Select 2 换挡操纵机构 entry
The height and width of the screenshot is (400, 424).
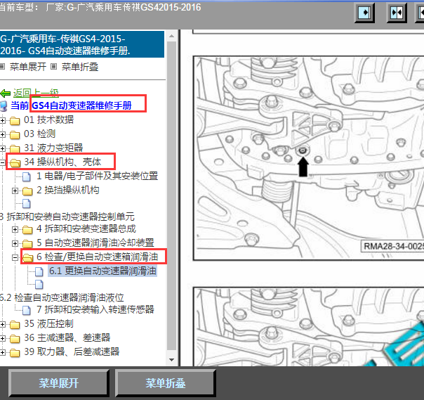tap(67, 190)
